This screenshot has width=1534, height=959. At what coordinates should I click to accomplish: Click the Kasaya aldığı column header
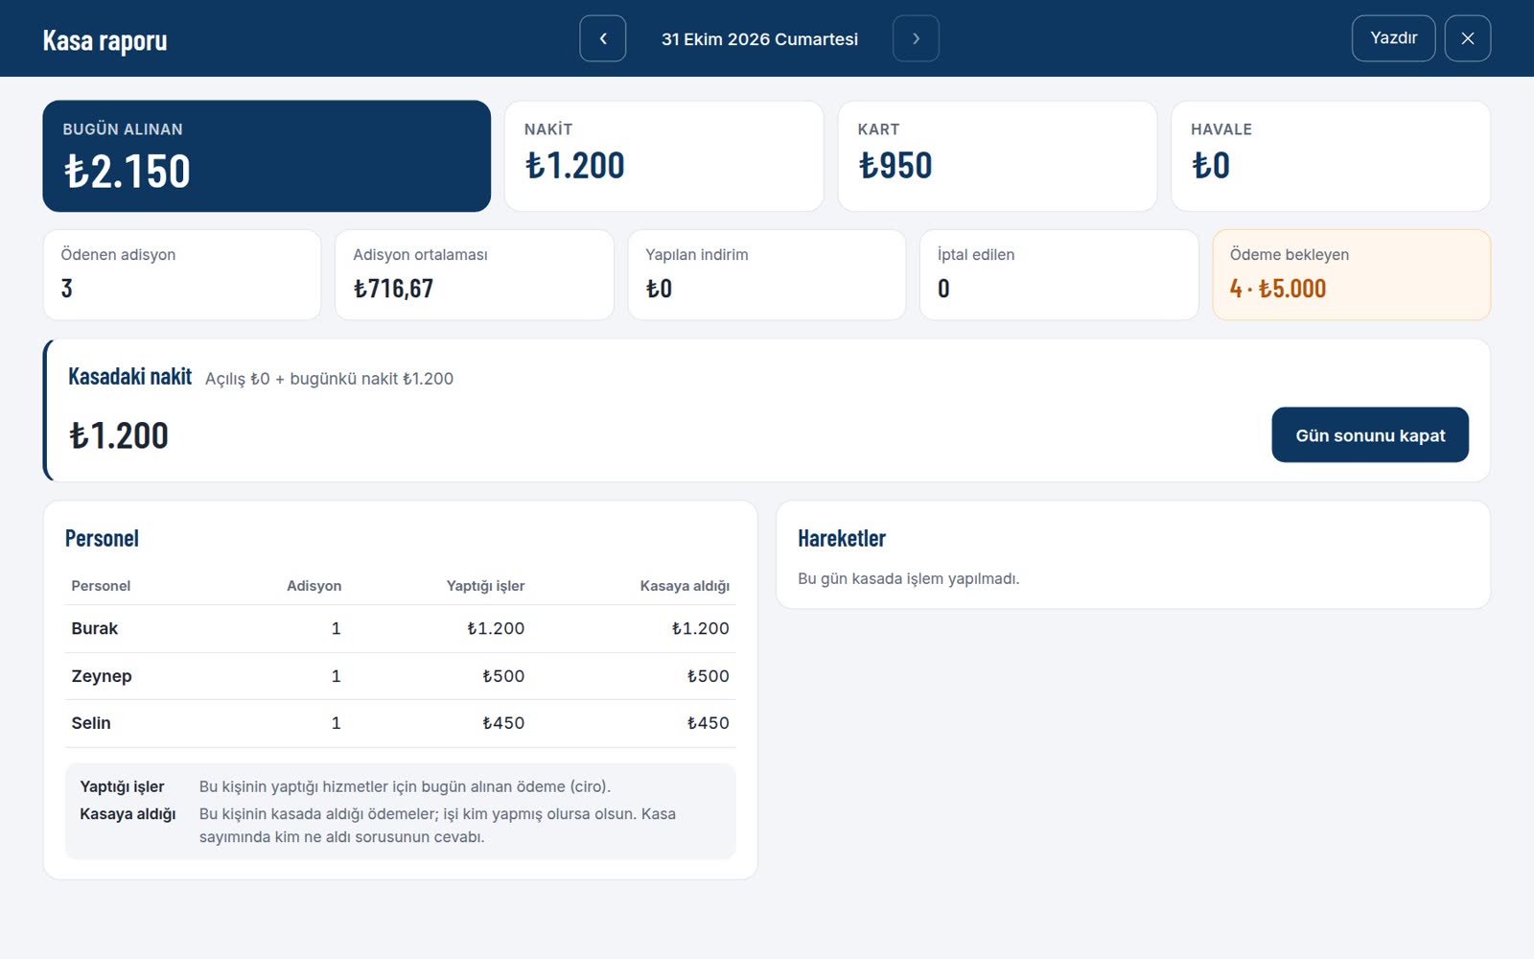685,586
